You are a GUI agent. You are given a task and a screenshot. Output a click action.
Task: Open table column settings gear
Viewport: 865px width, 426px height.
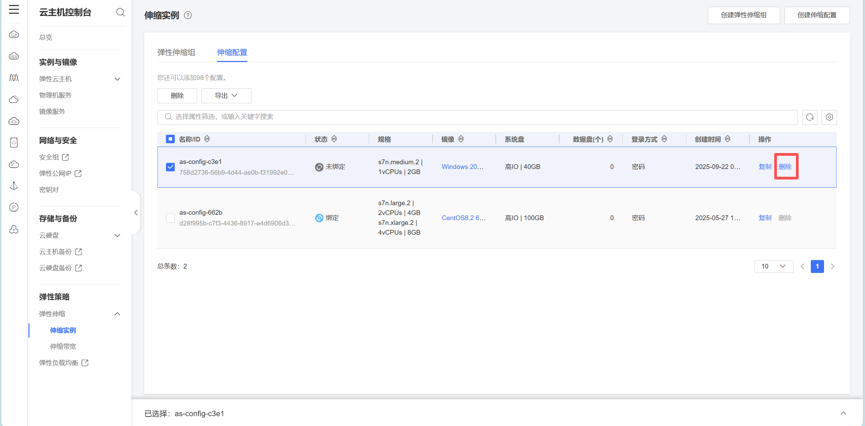829,117
